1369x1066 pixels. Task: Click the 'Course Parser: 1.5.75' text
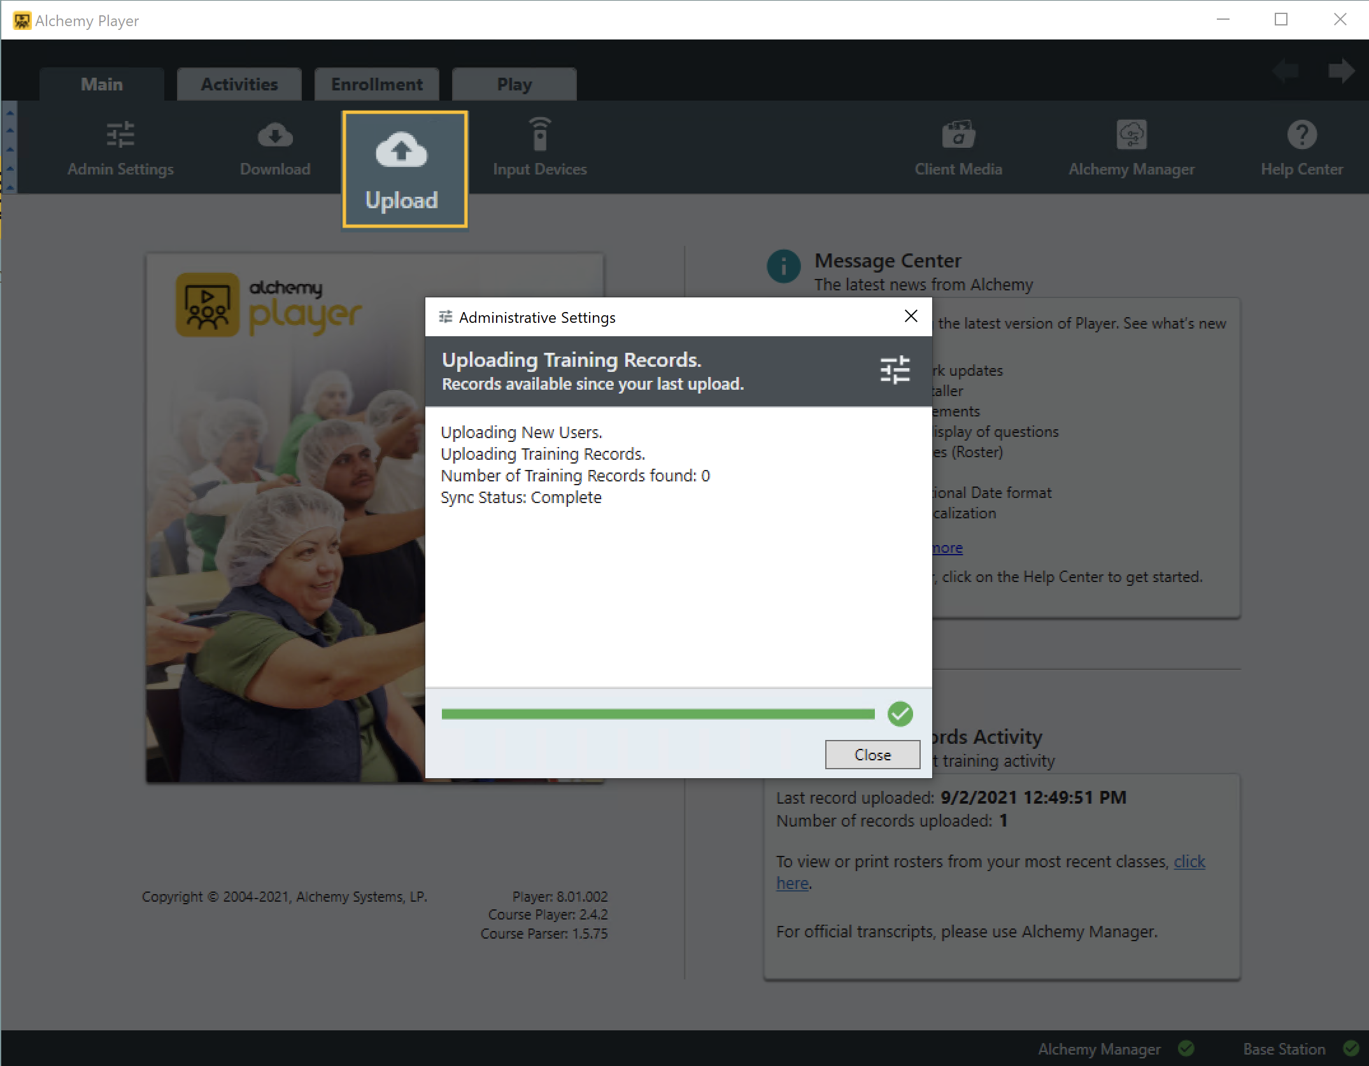pyautogui.click(x=544, y=934)
